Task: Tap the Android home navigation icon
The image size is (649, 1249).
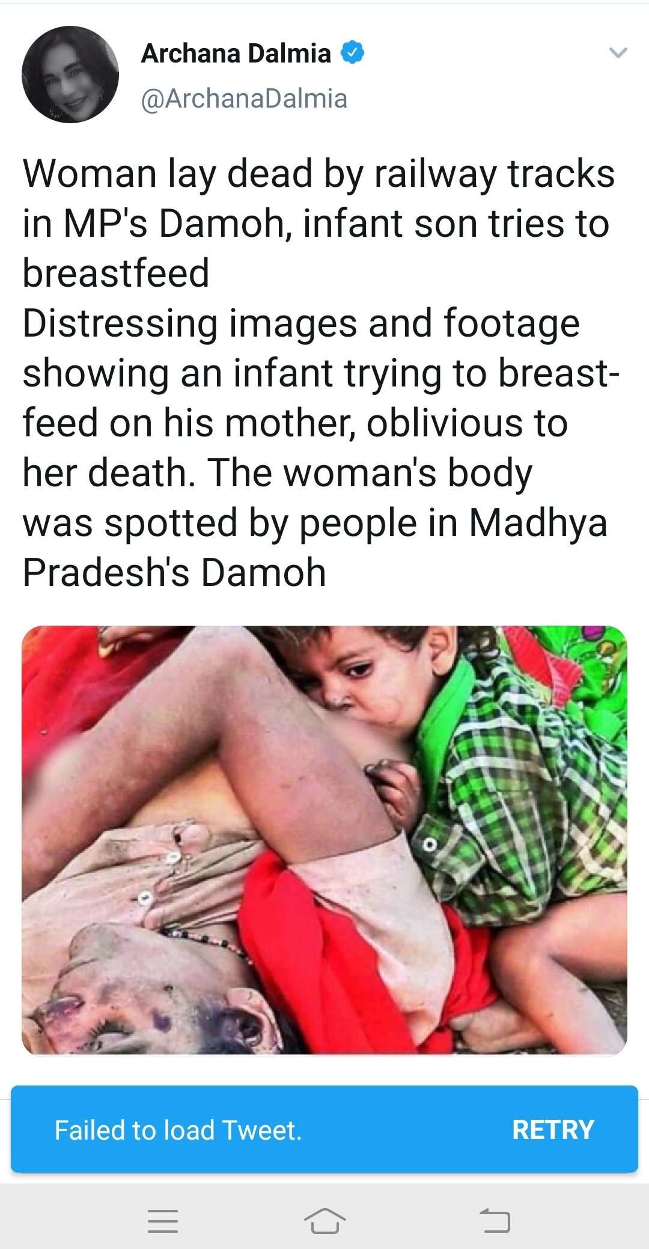Action: [x=324, y=1220]
